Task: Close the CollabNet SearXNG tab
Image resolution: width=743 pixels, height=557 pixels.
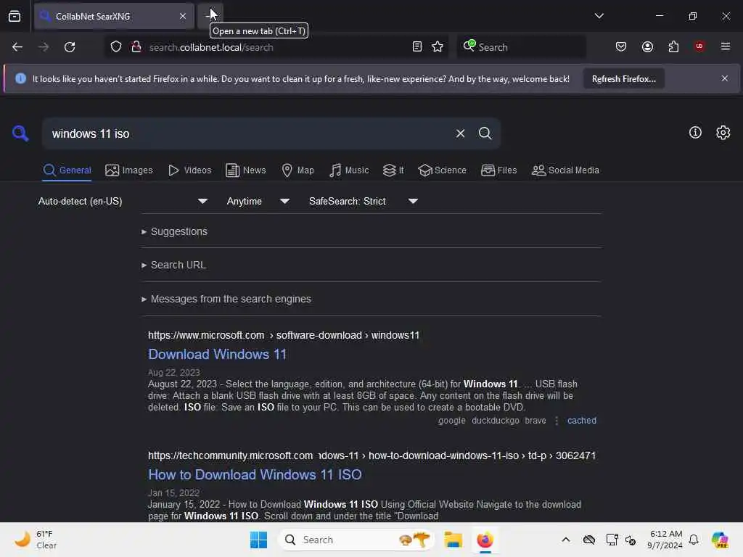Action: click(x=183, y=16)
